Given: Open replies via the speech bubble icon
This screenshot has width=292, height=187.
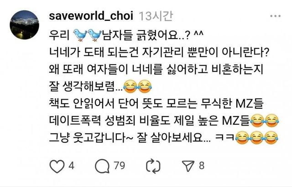Looking at the screenshot, I should coord(102,166).
